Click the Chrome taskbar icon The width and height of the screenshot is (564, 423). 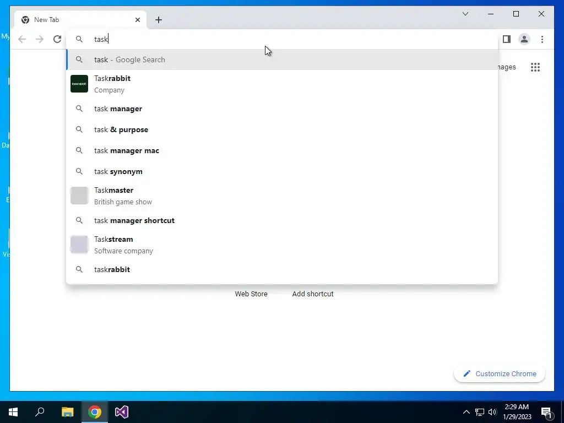point(95,412)
